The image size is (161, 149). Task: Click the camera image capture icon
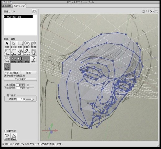tap(34, 11)
